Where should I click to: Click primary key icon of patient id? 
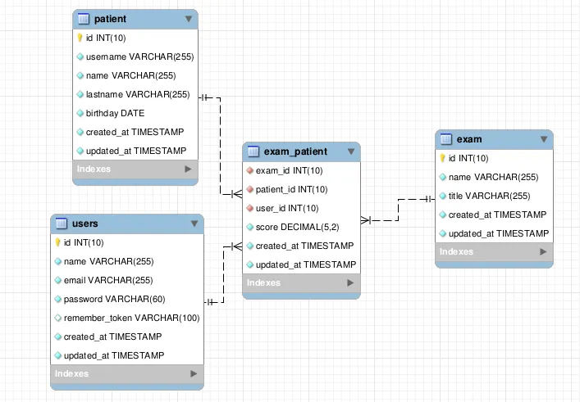[x=80, y=38]
